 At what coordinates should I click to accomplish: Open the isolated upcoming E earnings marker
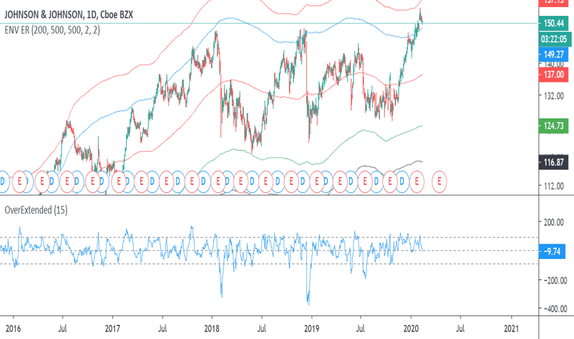point(439,181)
